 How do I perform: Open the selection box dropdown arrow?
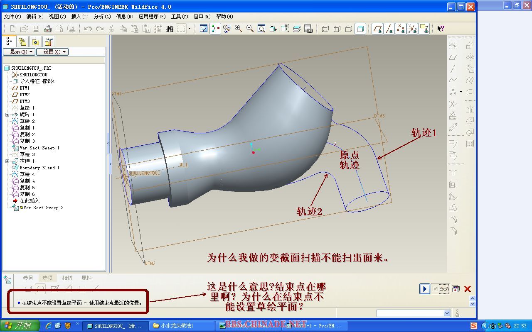[189, 29]
